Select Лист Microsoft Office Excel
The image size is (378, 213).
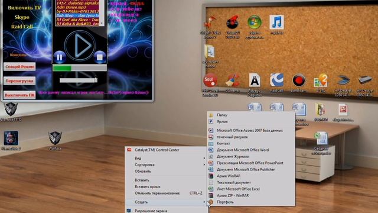tap(251, 189)
